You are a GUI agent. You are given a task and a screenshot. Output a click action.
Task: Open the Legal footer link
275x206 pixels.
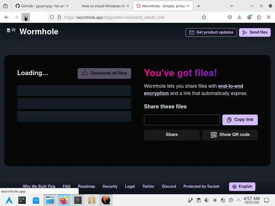pos(130,186)
